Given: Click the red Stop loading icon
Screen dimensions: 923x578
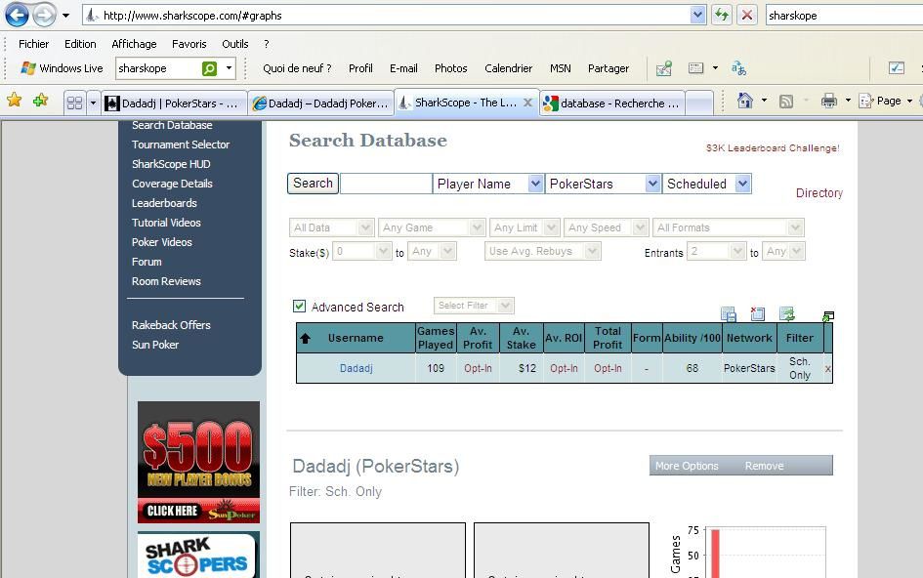Looking at the screenshot, I should coord(747,16).
